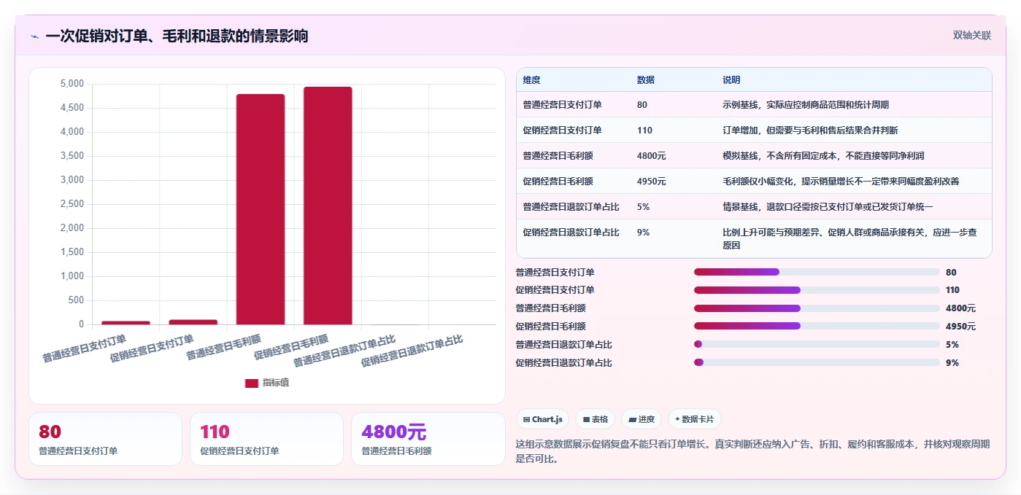Click the 促销经营日毛利额 bar in the chart
The width and height of the screenshot is (1021, 495).
click(x=328, y=206)
